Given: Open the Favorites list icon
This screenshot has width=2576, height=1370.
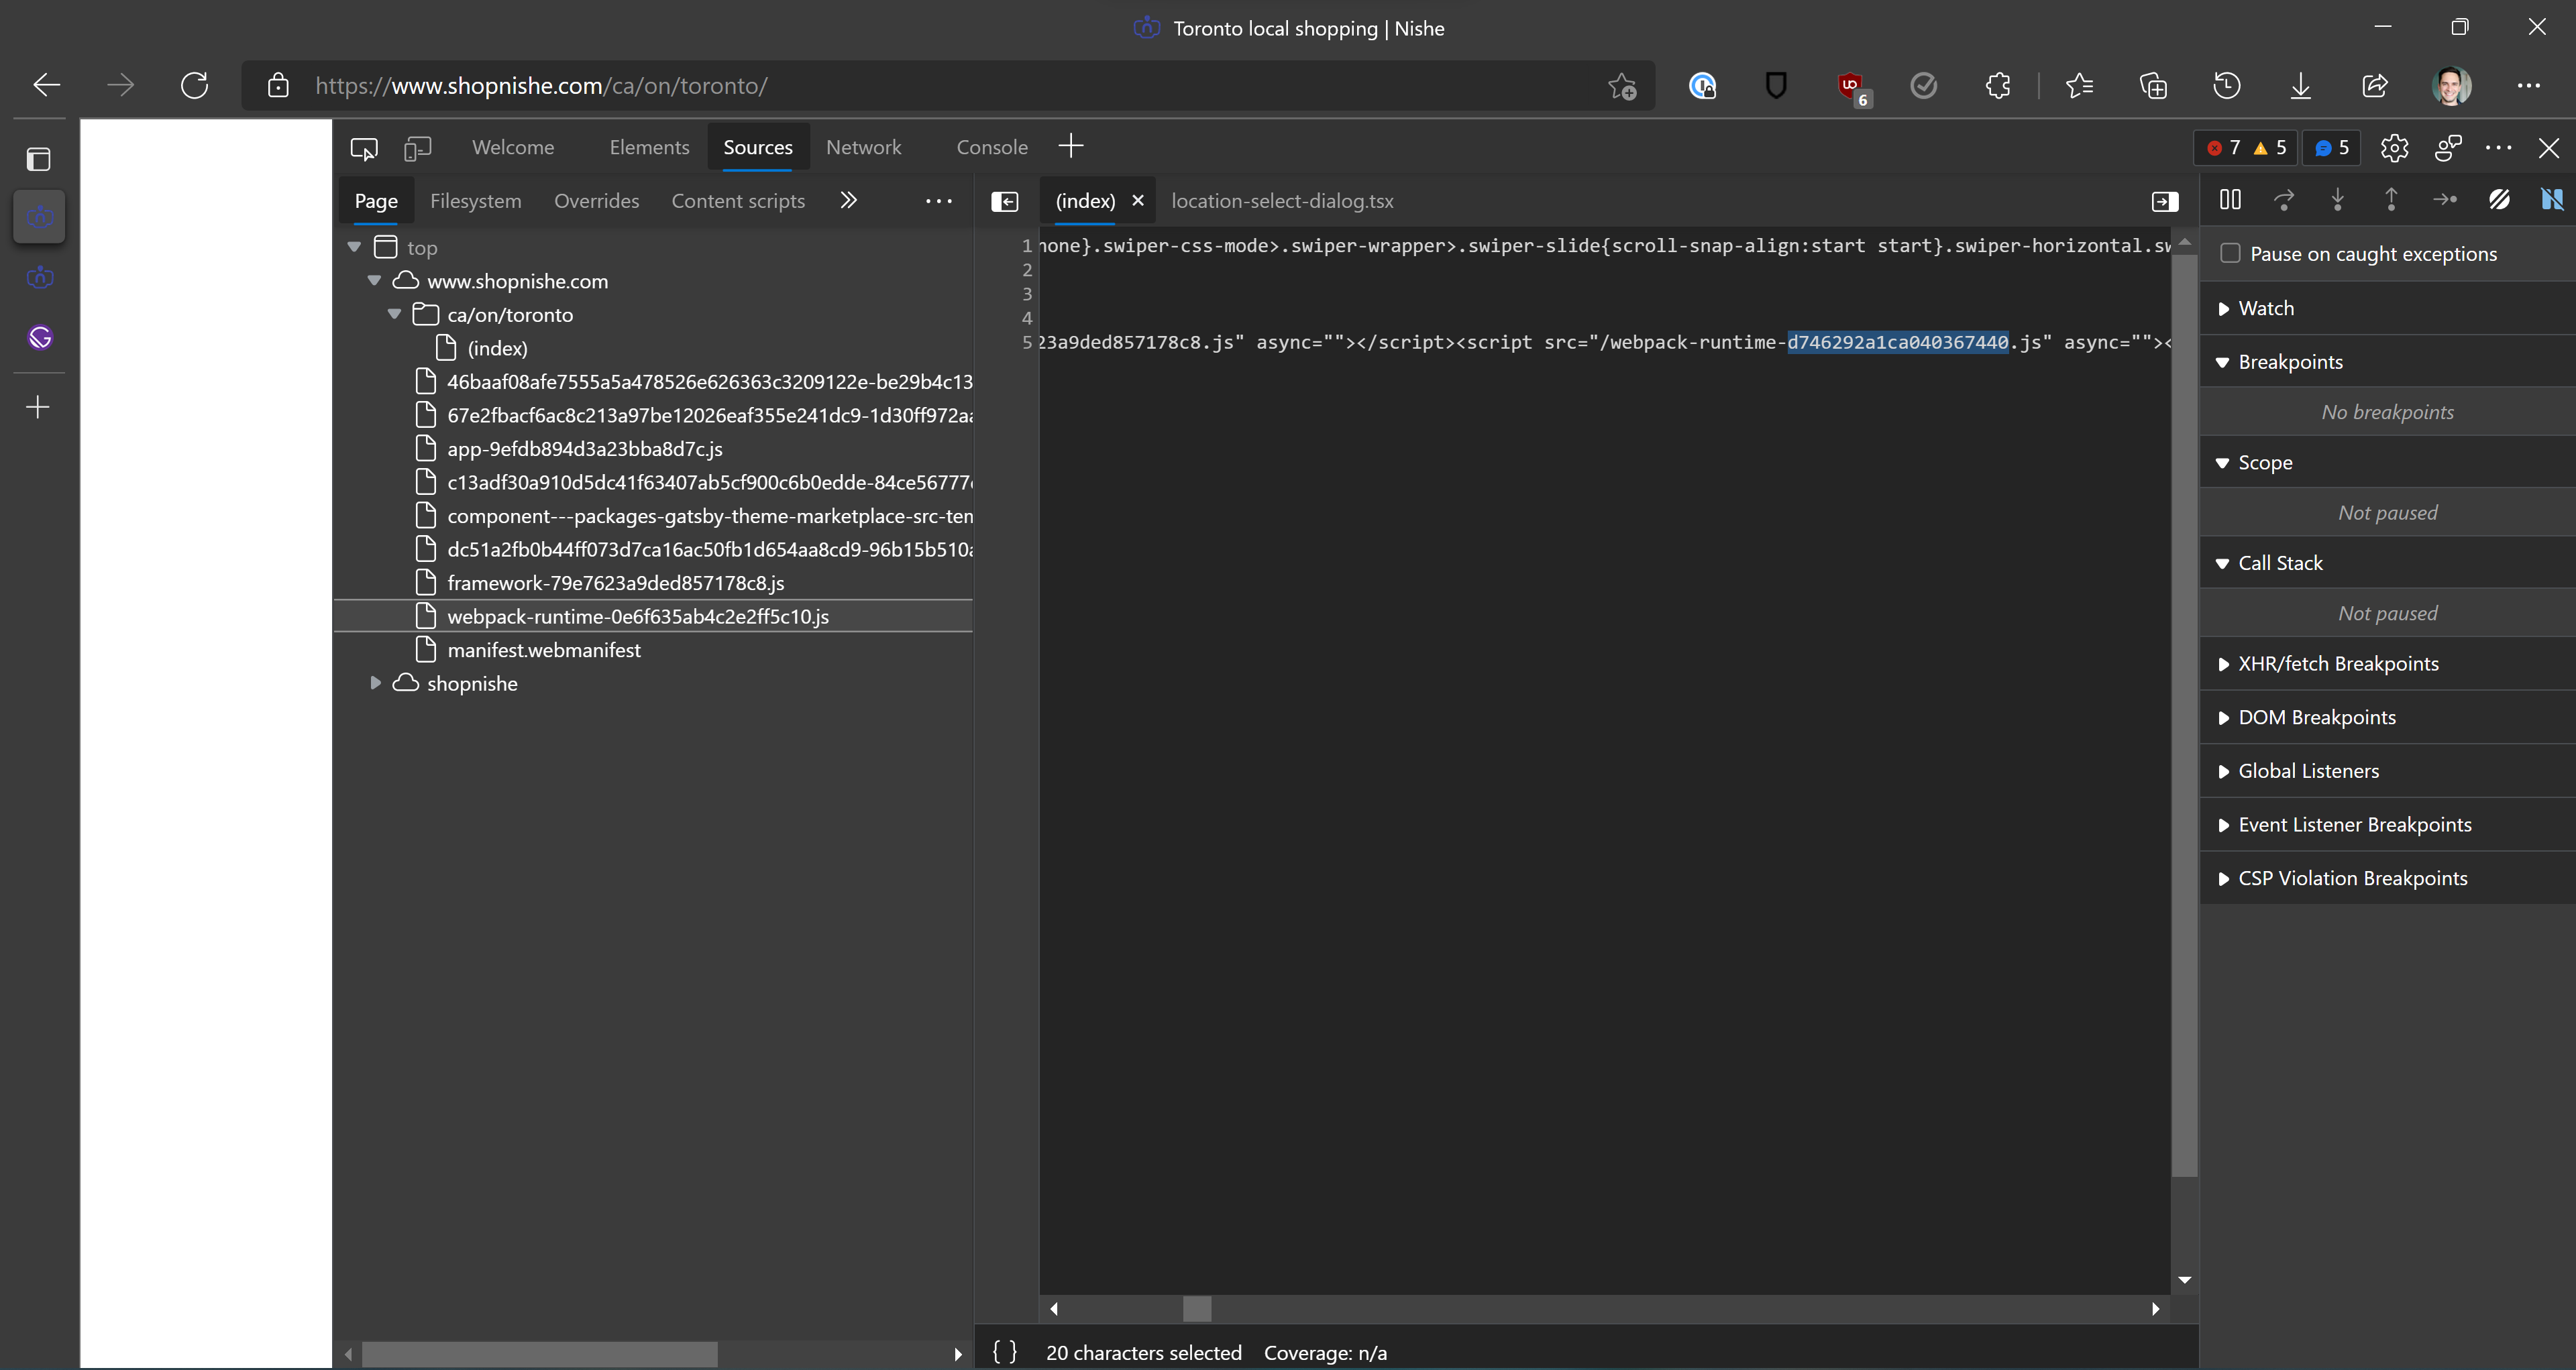Looking at the screenshot, I should [x=2080, y=86].
